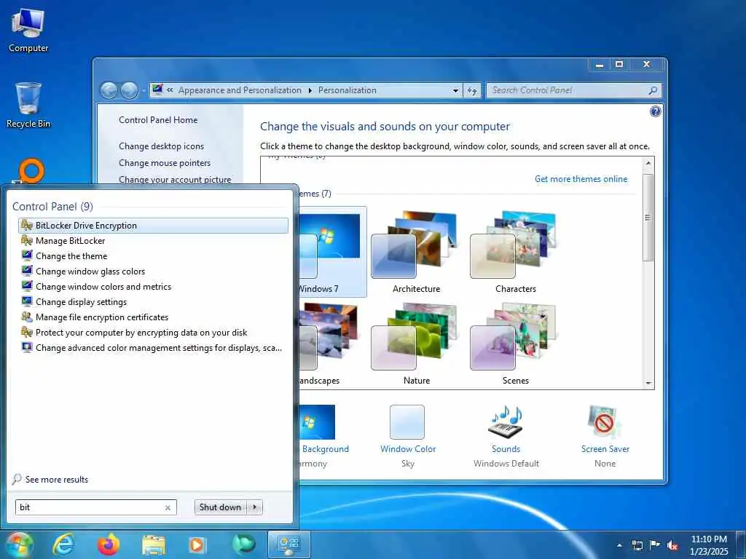
Task: Open Computer desktop icon
Action: 28,30
